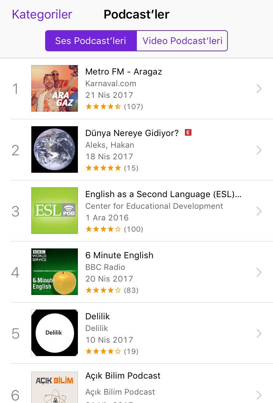Image resolution: width=273 pixels, height=403 pixels.
Task: Tap the Açık Bilim Podcast title
Action: pyautogui.click(x=123, y=376)
